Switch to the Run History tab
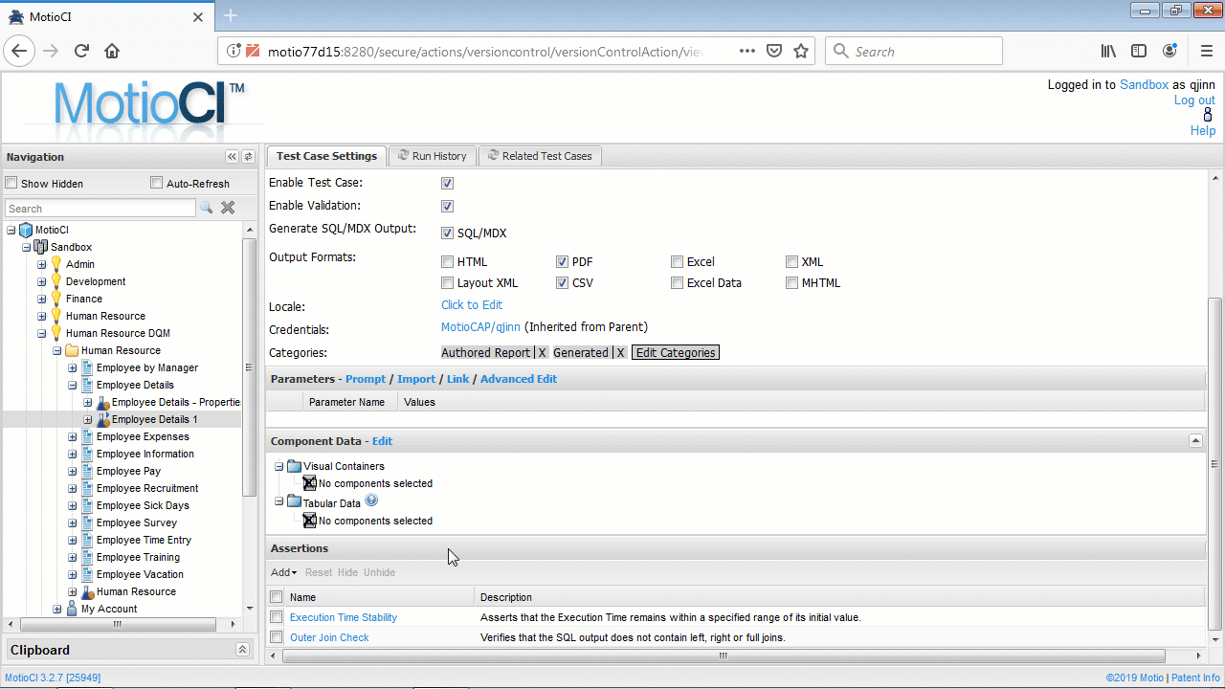Screen dimensions: 1225x689 [x=432, y=156]
